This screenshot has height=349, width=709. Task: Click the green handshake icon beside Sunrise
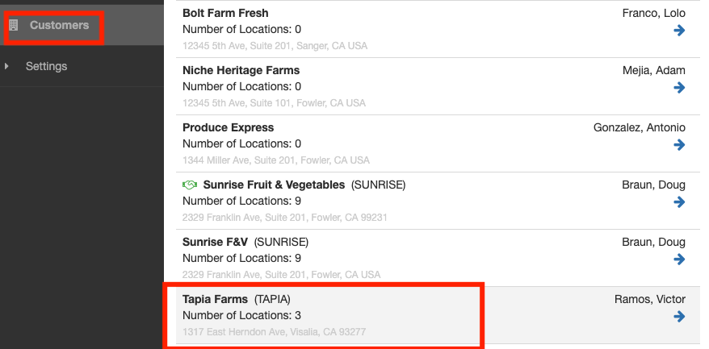tap(191, 185)
